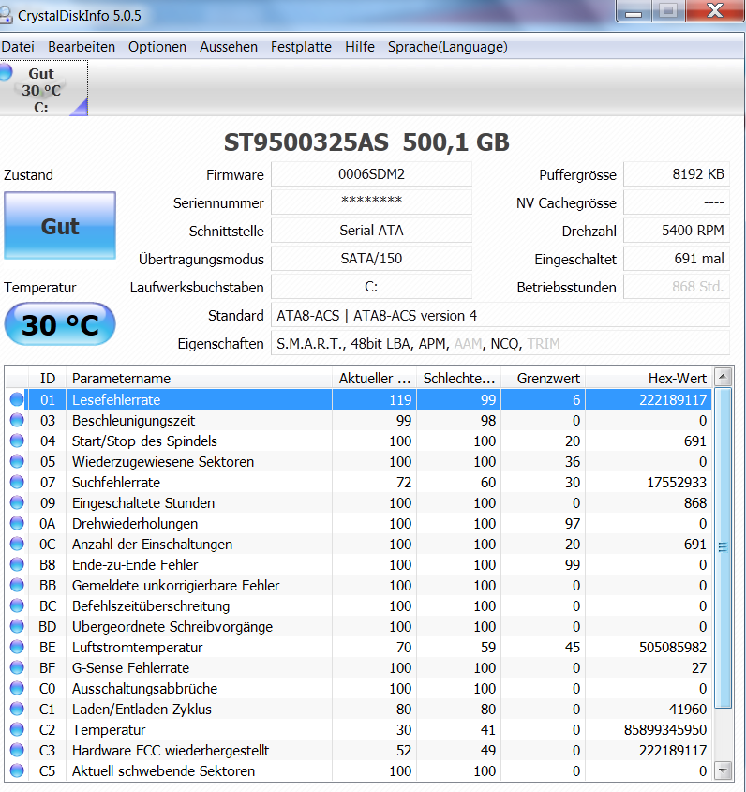Open the Optionen menu
The height and width of the screenshot is (792, 746).
(157, 47)
